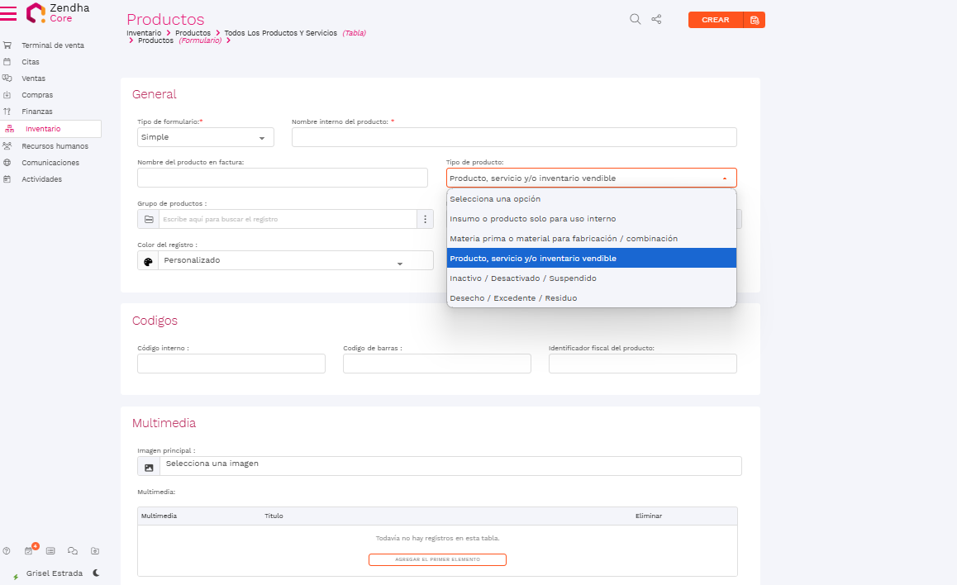Screen dimensions: 957x585
Task: Open the Tipo de formulario dropdown
Action: [205, 137]
